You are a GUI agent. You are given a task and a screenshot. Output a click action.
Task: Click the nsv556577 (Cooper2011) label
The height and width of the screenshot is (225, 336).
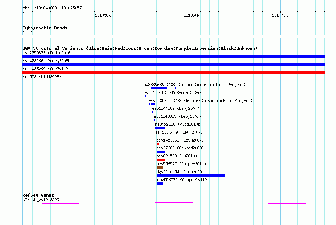181,164
